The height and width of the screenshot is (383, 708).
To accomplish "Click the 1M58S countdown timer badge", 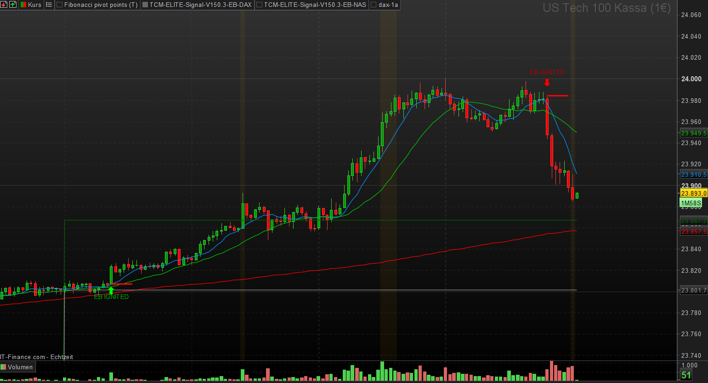I will click(691, 203).
